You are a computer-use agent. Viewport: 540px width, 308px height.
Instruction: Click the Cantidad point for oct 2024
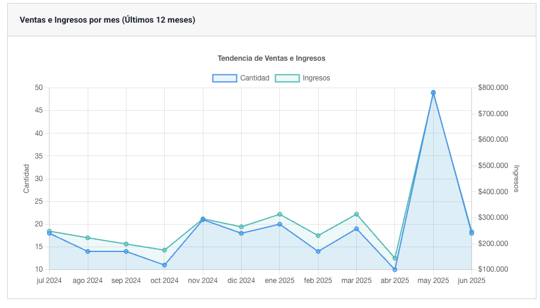(165, 265)
